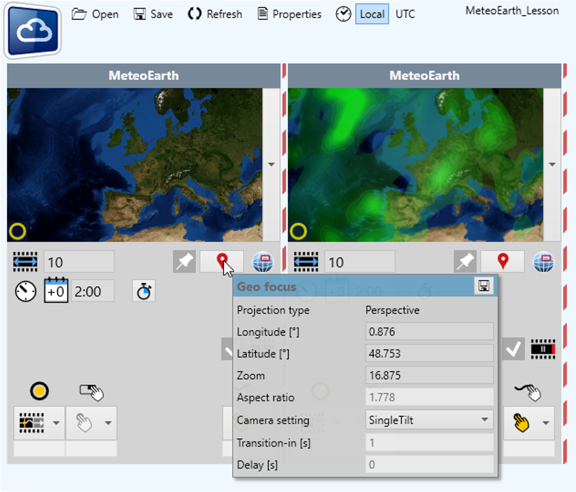
Task: Edit left panel duration field showing 10
Action: tap(79, 262)
